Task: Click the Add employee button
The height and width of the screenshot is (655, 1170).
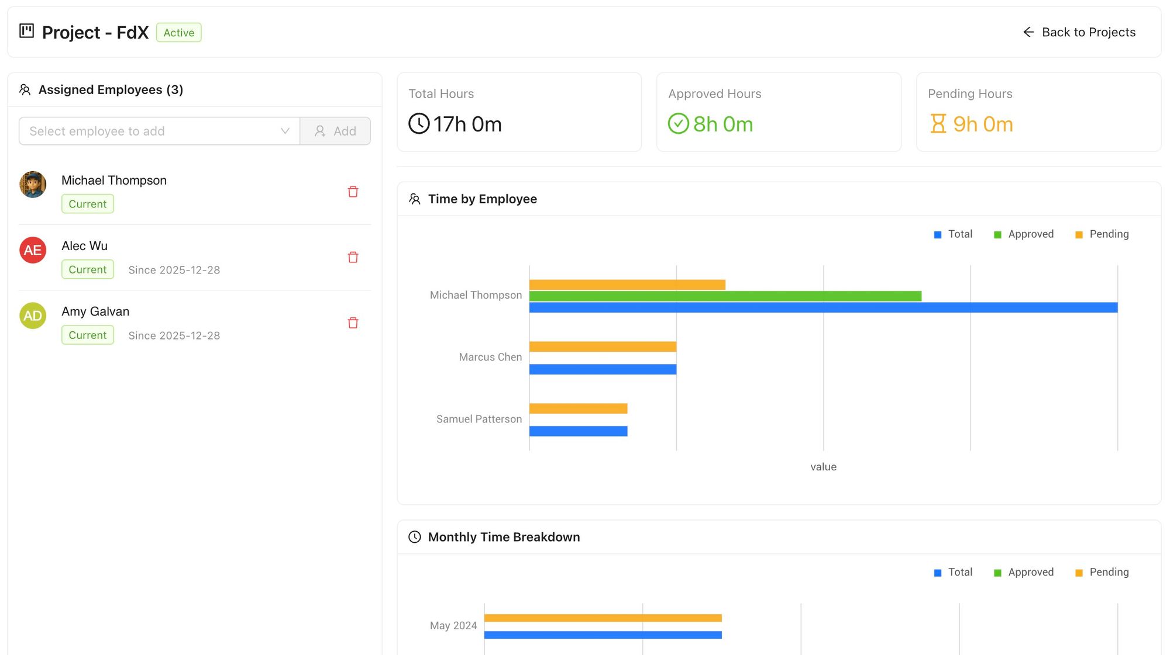Action: point(335,131)
